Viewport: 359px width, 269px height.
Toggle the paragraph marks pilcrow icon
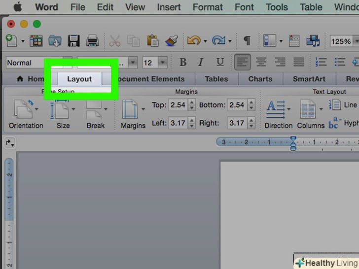[x=247, y=41]
